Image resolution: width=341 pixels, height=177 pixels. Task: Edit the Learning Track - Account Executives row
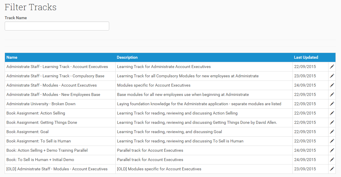click(x=332, y=67)
